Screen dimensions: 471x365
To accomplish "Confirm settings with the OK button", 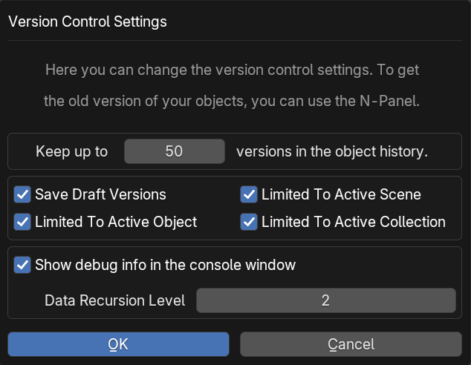I will click(118, 344).
